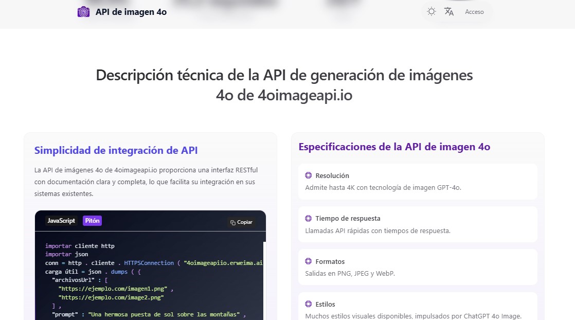Toggle the sun light/dark theme icon
Viewport: 575px width, 320px height.
(431, 11)
